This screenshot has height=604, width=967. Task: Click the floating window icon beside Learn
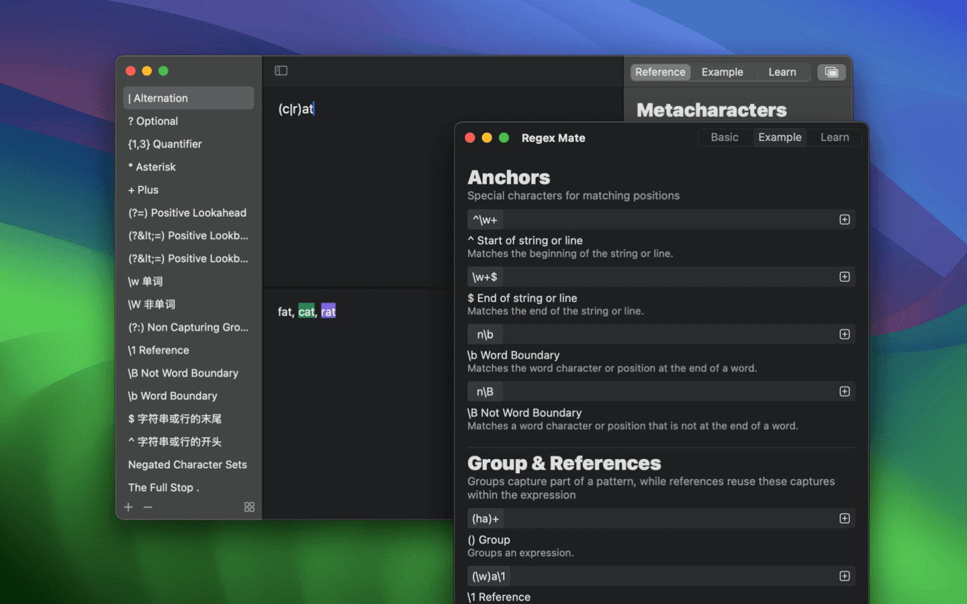[831, 72]
